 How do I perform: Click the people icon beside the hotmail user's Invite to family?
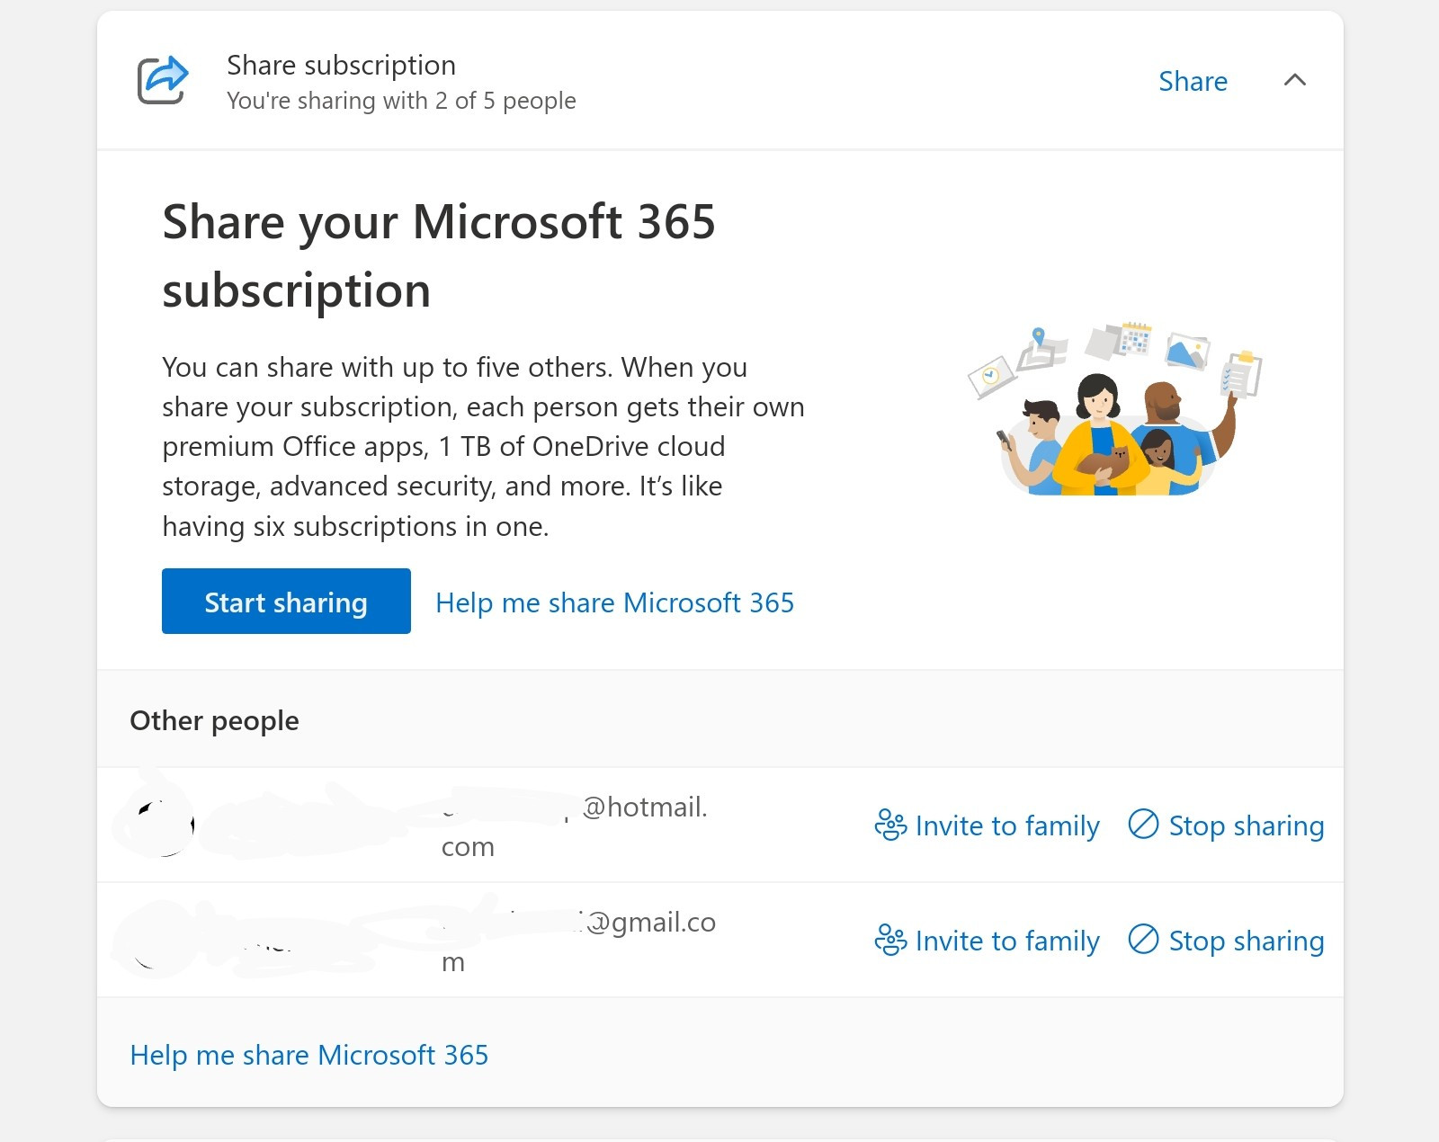point(890,825)
